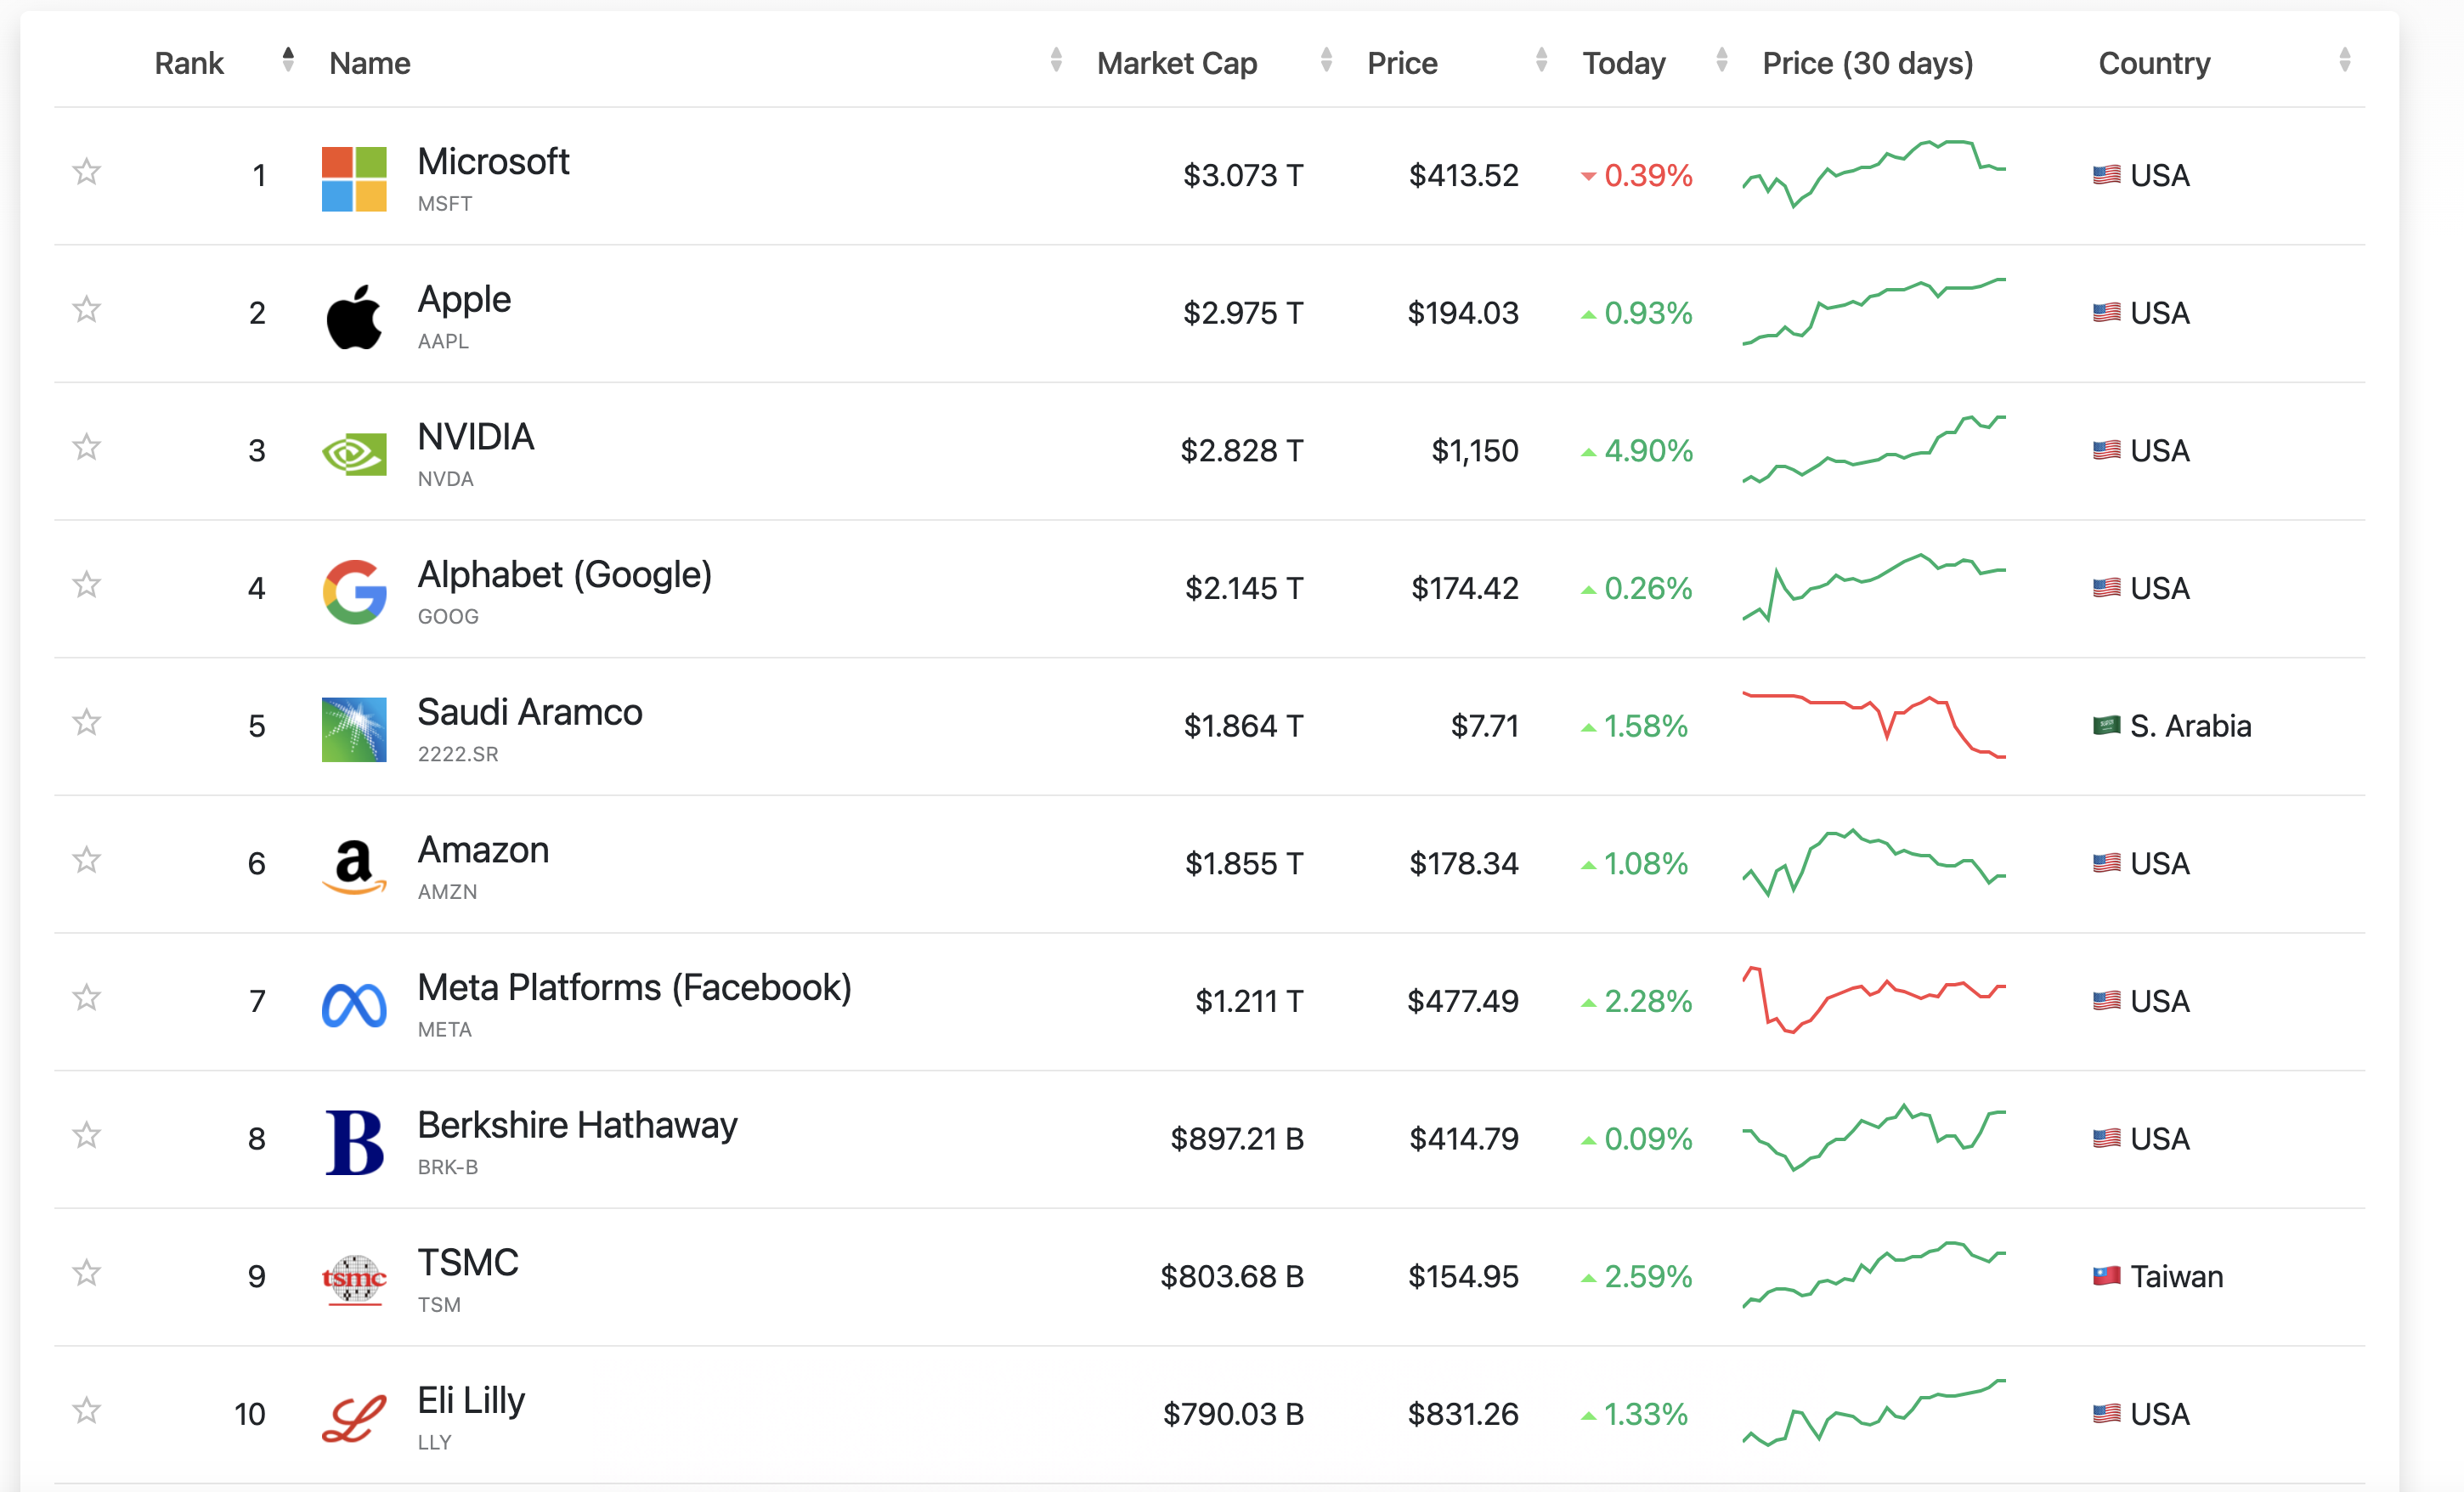The image size is (2464, 1492).
Task: Click the Microsoft logo icon
Action: tap(354, 179)
